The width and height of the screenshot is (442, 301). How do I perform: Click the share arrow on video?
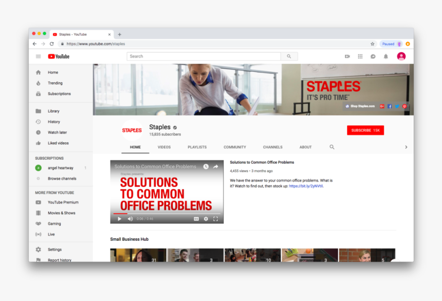tap(216, 166)
